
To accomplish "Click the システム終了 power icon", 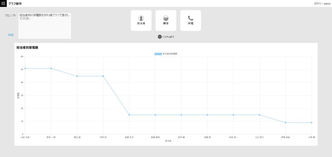I will coord(160,37).
